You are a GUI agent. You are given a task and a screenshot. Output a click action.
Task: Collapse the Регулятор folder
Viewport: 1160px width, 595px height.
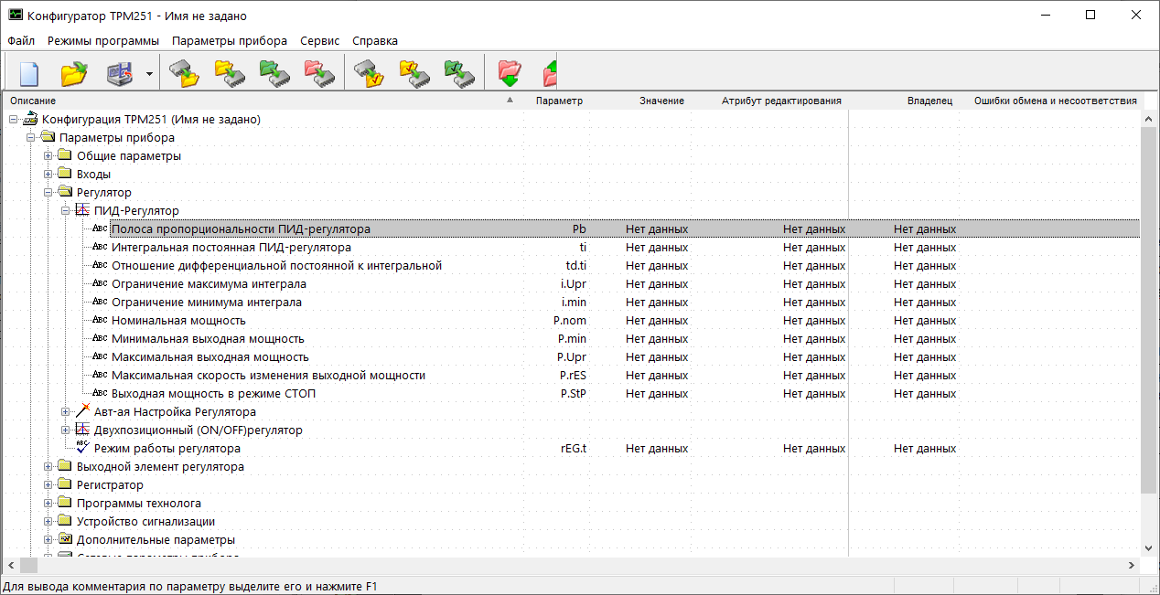point(48,193)
